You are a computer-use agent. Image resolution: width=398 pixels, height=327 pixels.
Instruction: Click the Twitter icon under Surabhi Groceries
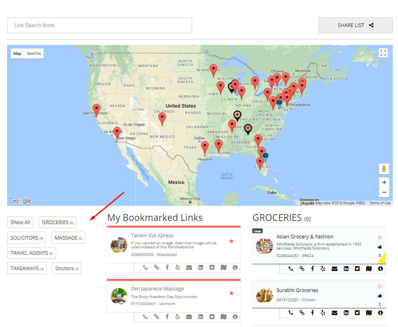358,313
